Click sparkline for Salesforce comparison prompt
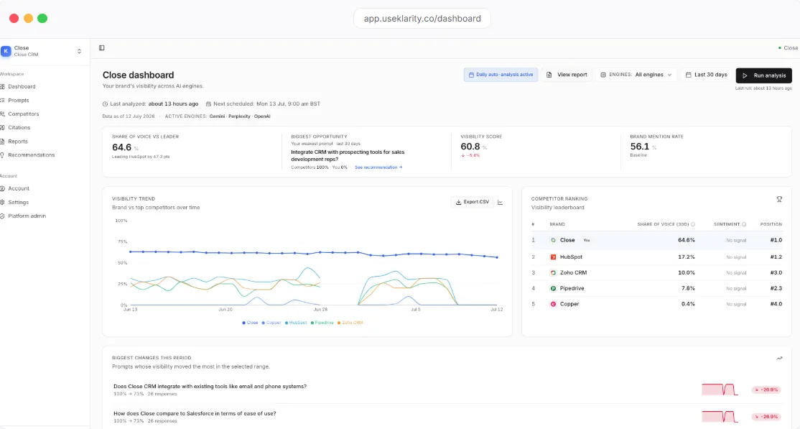The width and height of the screenshot is (800, 429). coord(720,417)
